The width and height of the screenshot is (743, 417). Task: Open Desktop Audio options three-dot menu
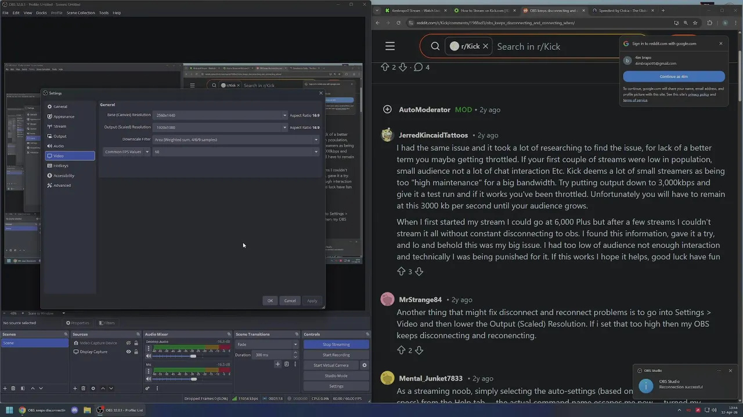tap(148, 349)
